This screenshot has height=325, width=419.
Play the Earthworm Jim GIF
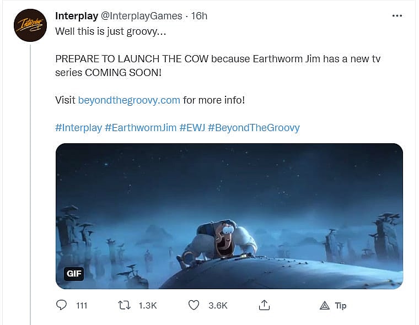pos(229,216)
